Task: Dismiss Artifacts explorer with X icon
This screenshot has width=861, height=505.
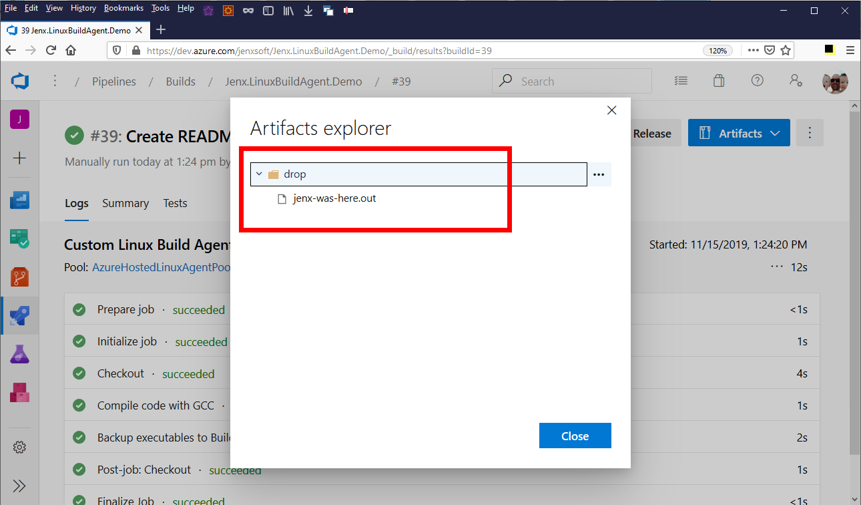Action: pyautogui.click(x=611, y=111)
